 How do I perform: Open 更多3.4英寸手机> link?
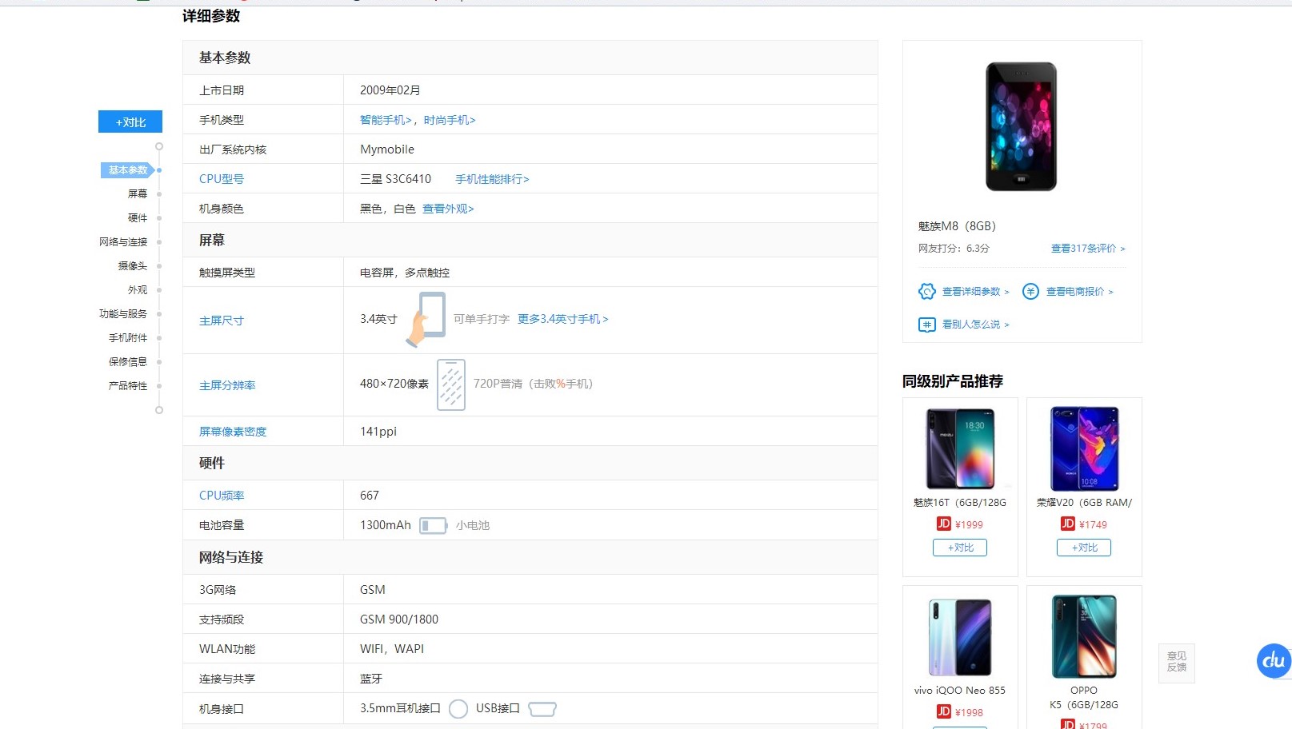(563, 319)
